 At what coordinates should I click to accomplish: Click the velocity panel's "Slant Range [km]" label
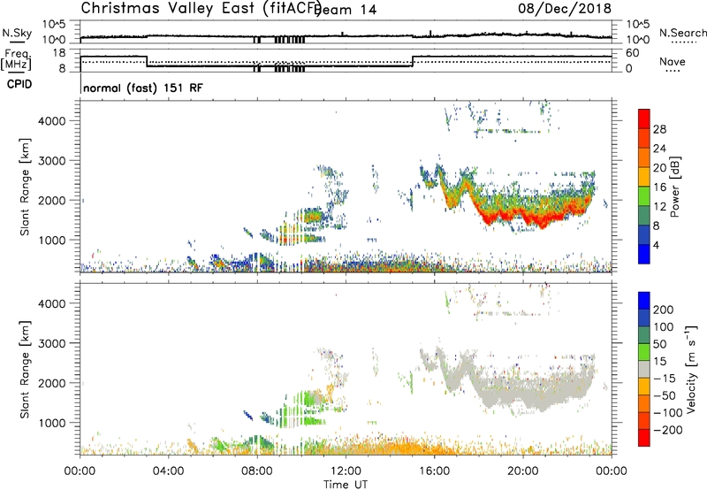(x=25, y=370)
